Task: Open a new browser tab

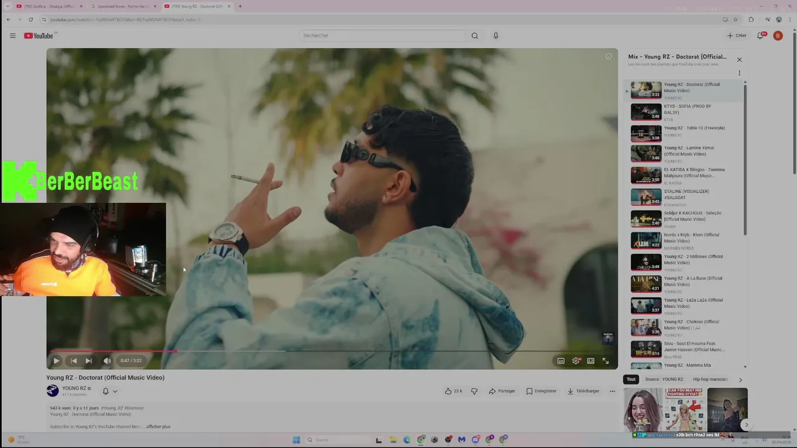Action: [240, 6]
